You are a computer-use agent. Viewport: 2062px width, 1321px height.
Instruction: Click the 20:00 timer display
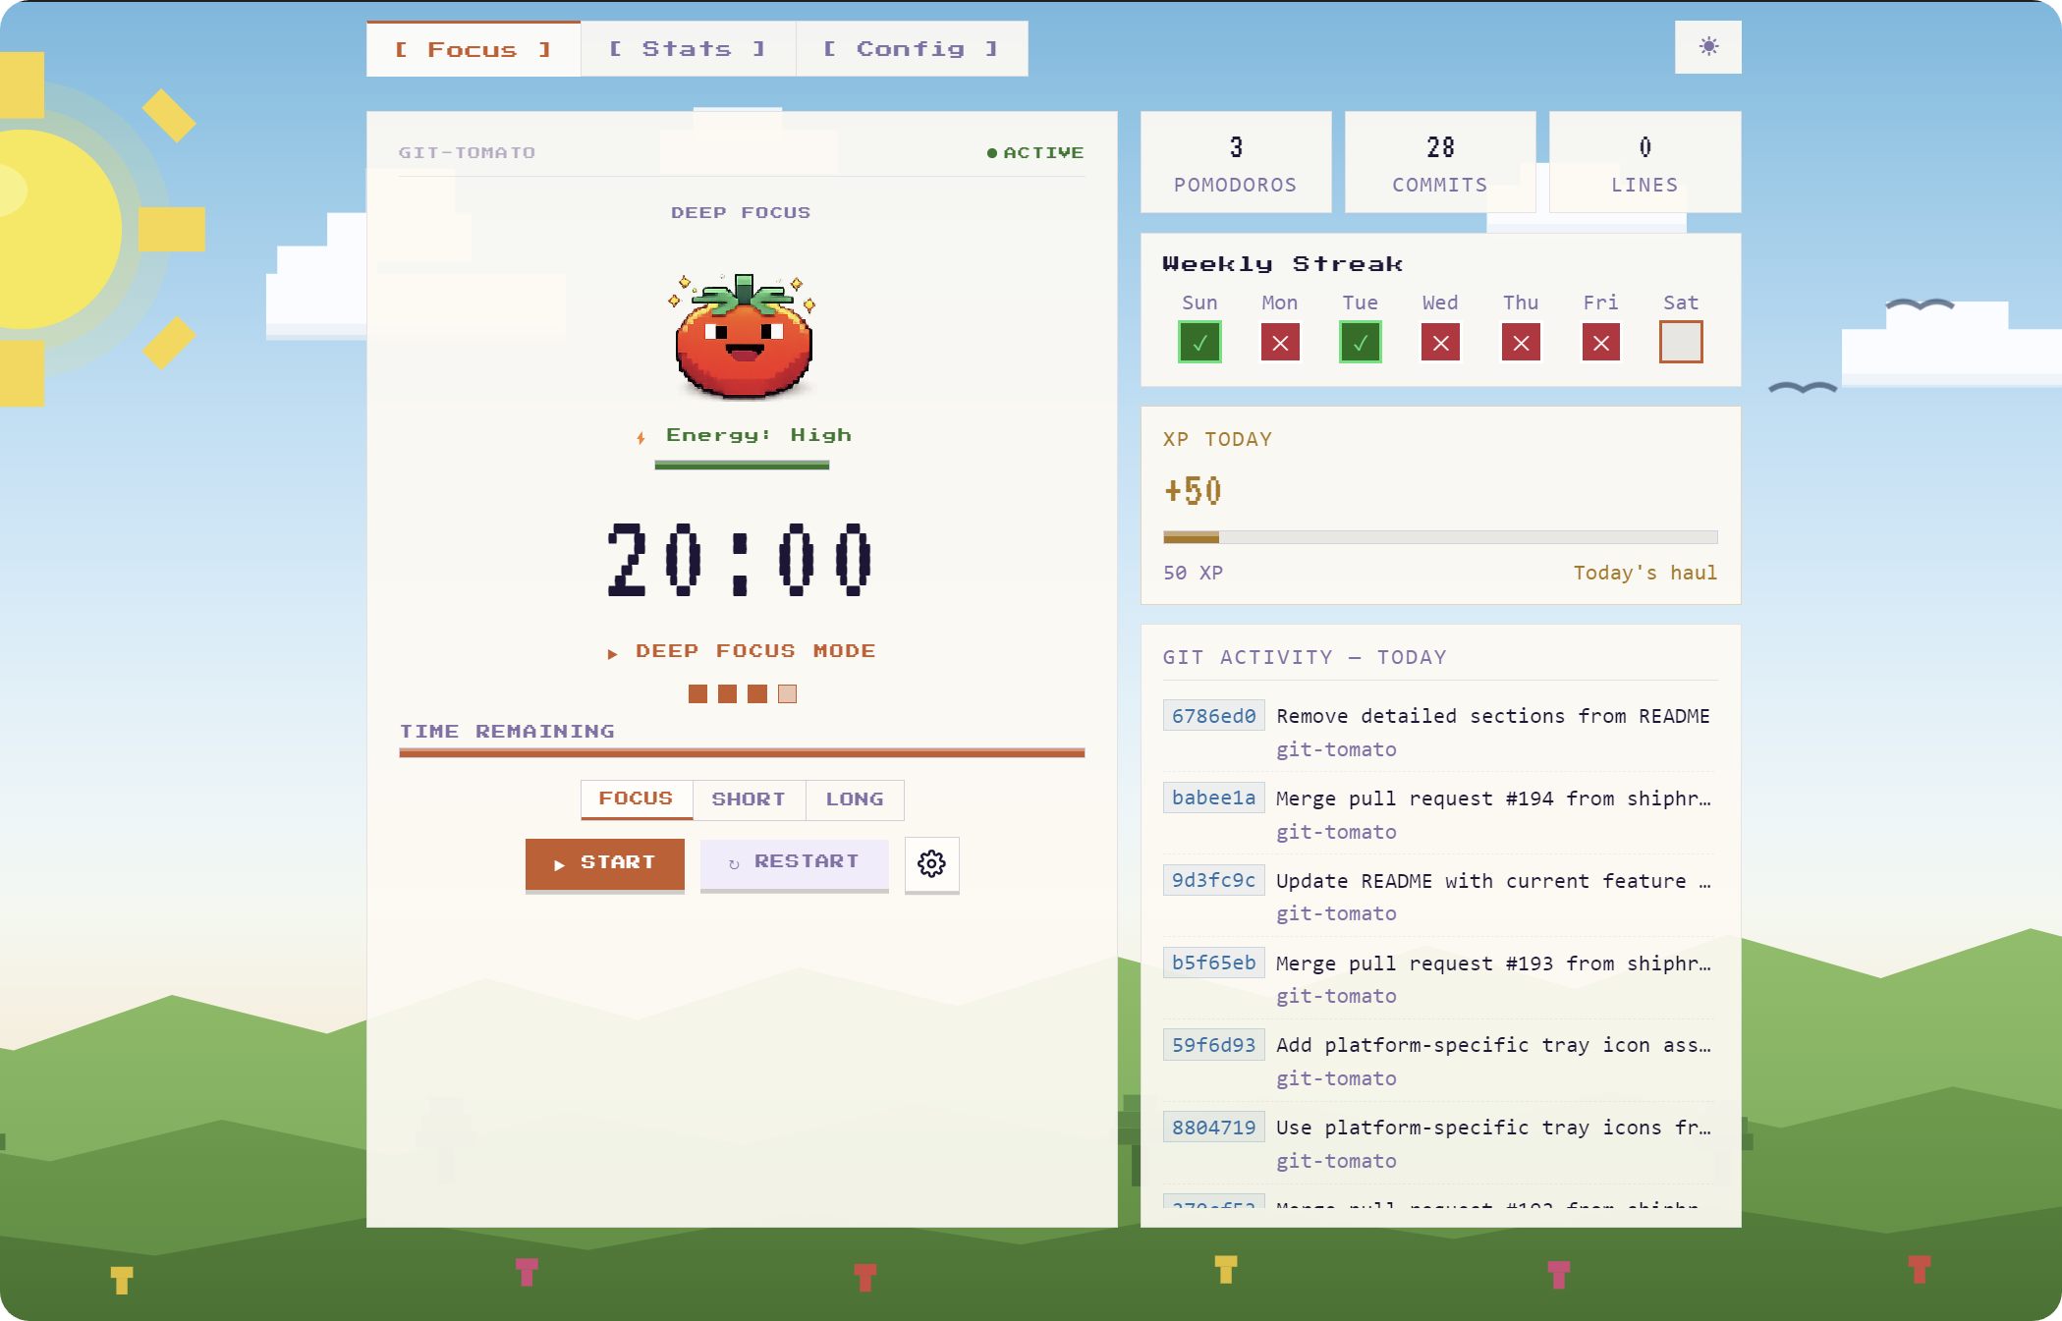pyautogui.click(x=741, y=560)
